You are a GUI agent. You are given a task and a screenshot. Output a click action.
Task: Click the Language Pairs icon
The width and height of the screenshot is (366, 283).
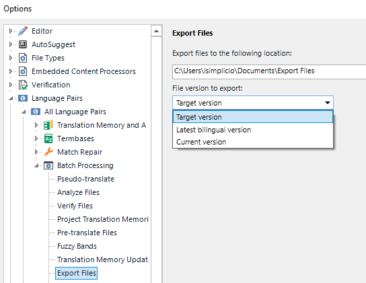[x=23, y=98]
